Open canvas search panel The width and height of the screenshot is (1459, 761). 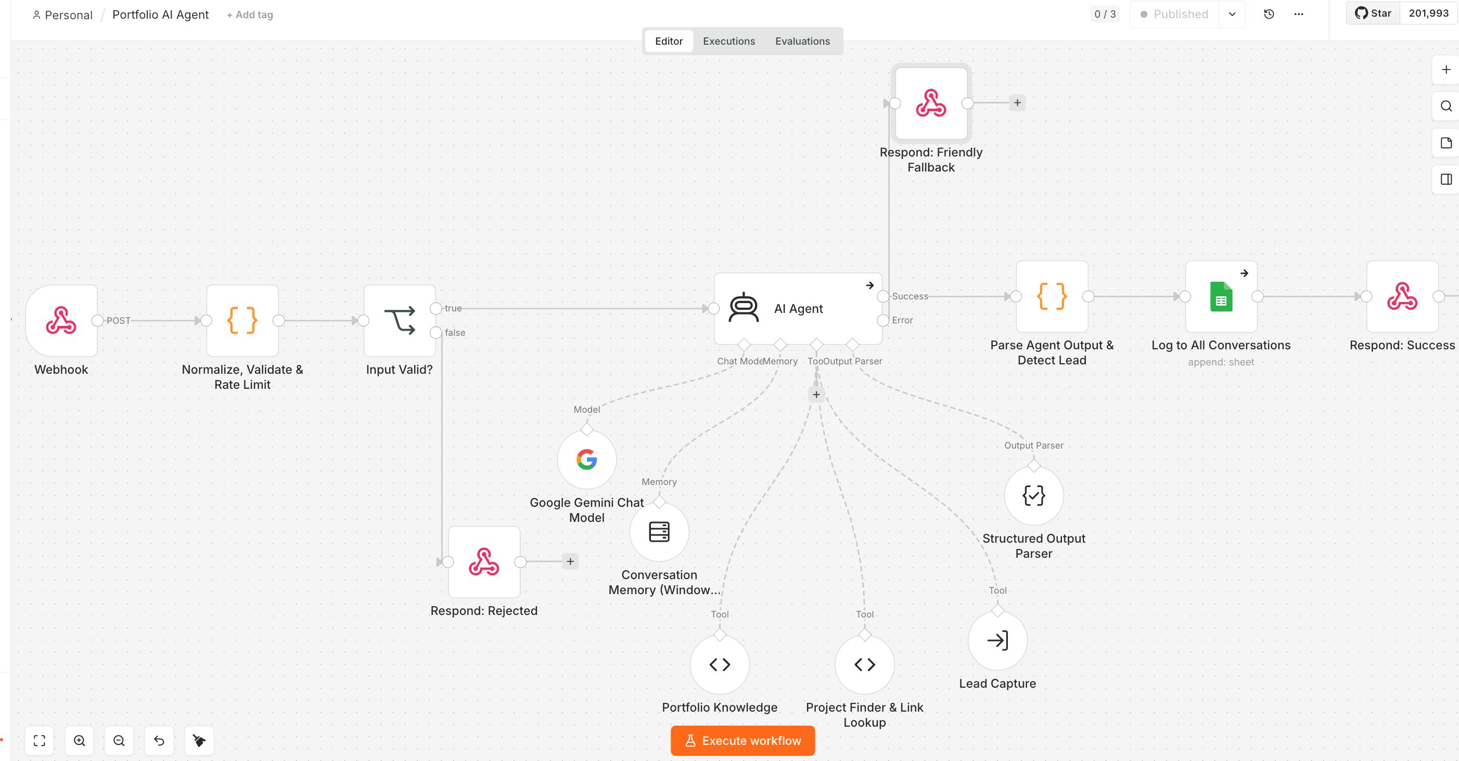(x=1446, y=107)
